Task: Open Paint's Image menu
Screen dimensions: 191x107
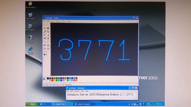Action: coord(58,21)
